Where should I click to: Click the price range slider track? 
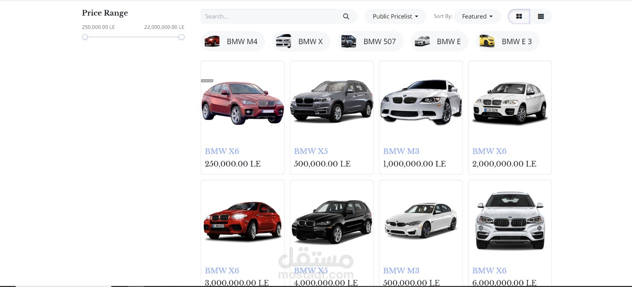pyautogui.click(x=133, y=37)
